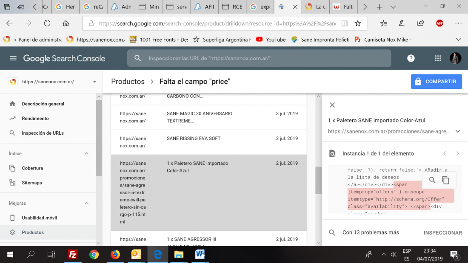Open Word from the taskbar
Screen dimensions: 468x263
pyautogui.click(x=200, y=255)
